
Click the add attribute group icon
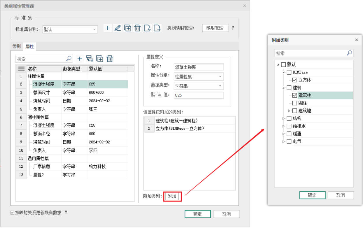coord(90,59)
